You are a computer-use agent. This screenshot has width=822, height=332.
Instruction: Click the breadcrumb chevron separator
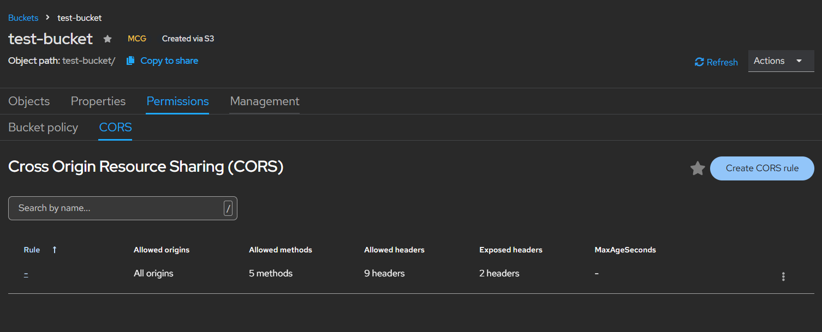pos(48,17)
